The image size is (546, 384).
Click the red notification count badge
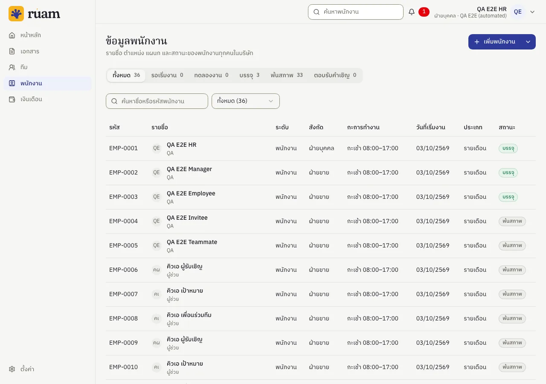click(424, 12)
